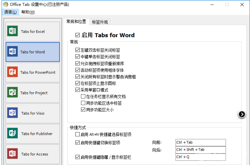Disable 启用 Tabs for Word
This screenshot has width=250, height=165.
(78, 35)
